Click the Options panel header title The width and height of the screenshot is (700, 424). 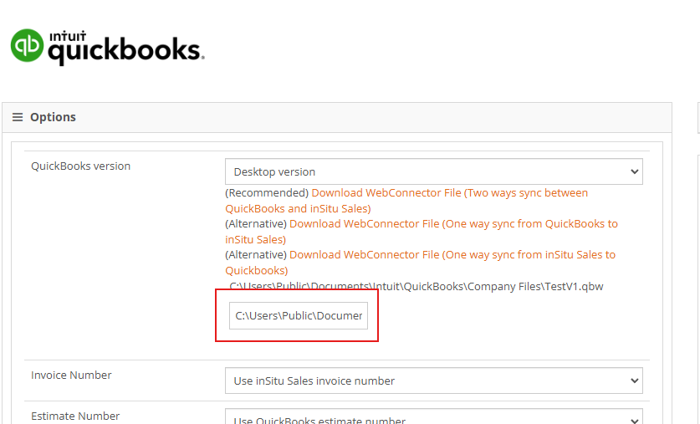coord(53,117)
